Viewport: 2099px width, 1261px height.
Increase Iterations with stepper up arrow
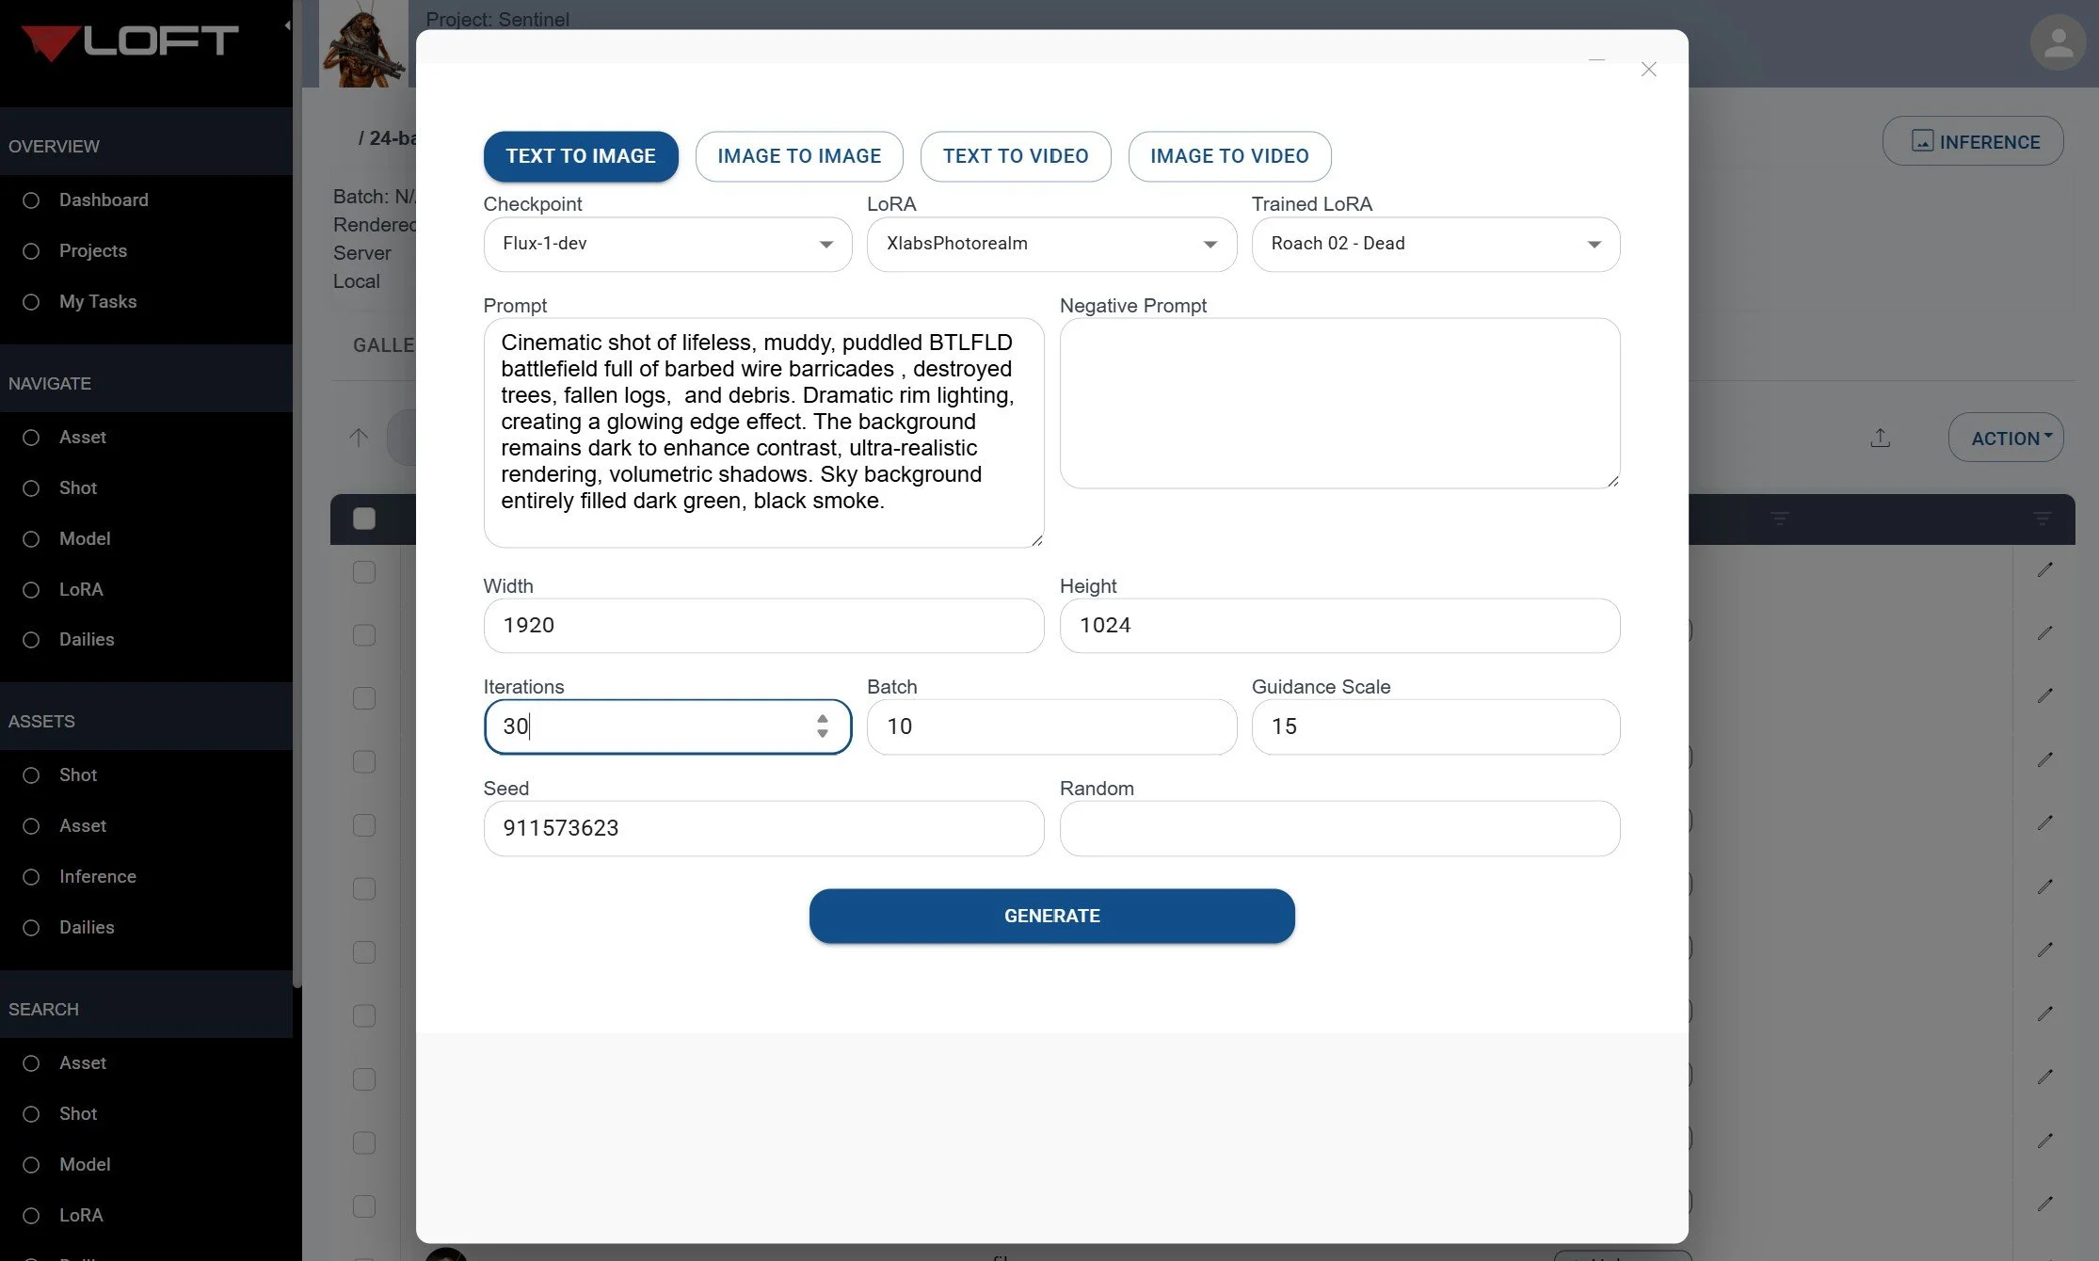click(x=823, y=719)
